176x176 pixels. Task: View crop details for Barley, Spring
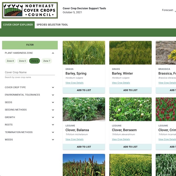coord(74,83)
